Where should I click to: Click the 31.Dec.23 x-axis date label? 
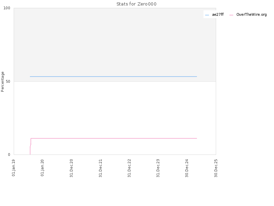[158, 168]
